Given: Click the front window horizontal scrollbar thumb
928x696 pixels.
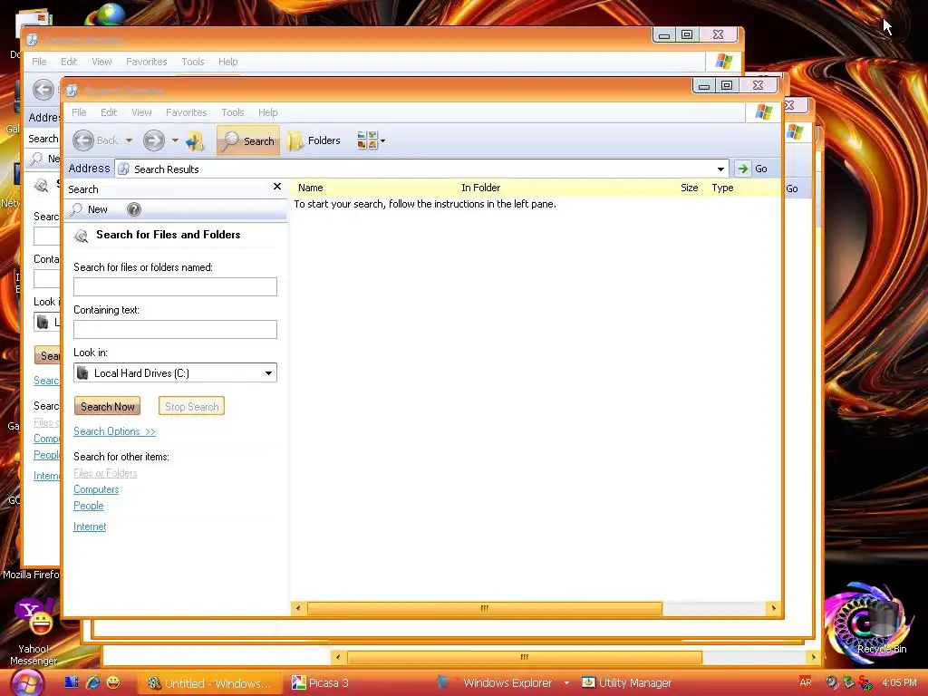Looking at the screenshot, I should pyautogui.click(x=484, y=608).
